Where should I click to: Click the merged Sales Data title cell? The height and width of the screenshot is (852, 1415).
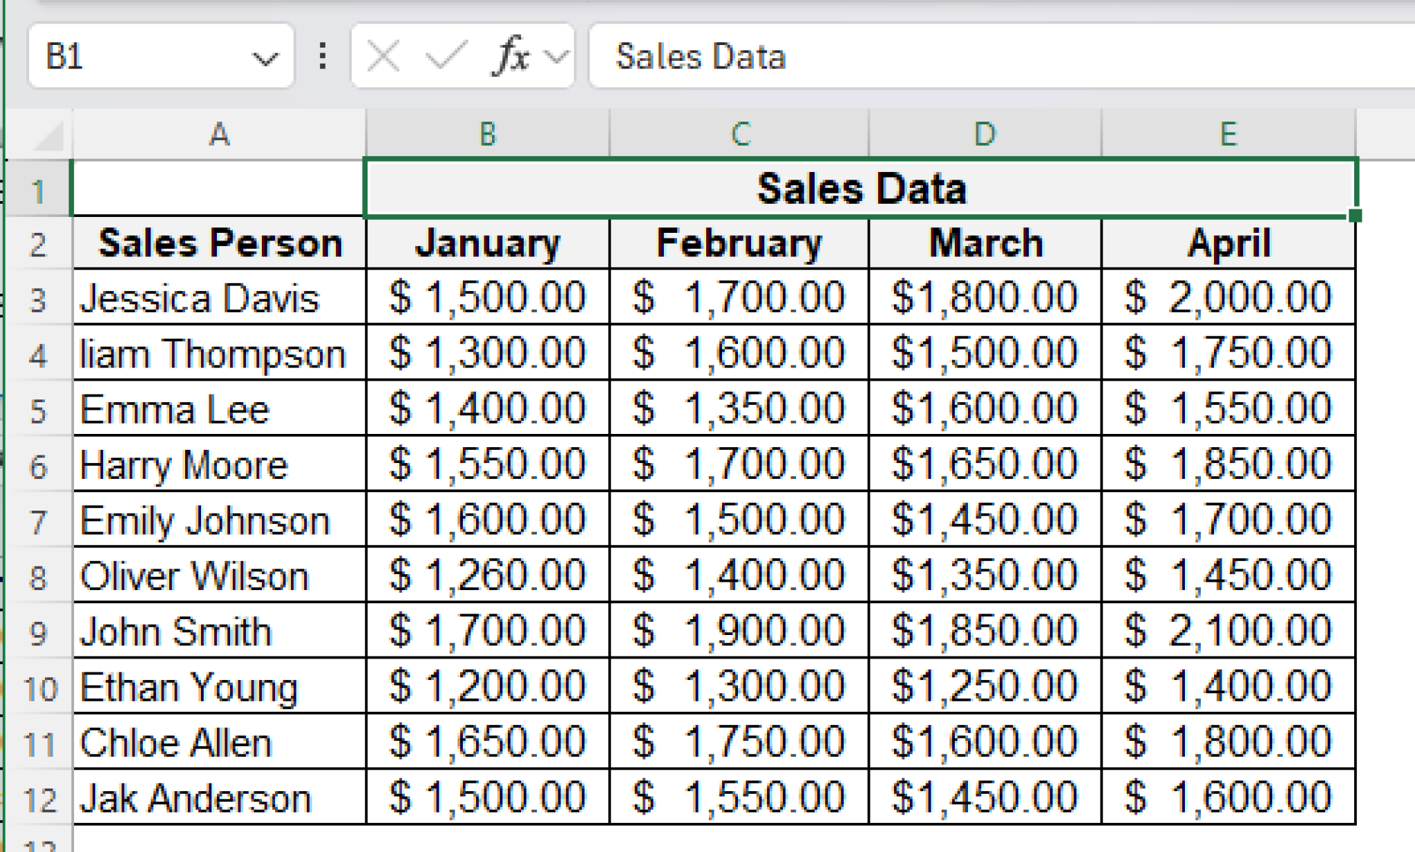point(860,189)
